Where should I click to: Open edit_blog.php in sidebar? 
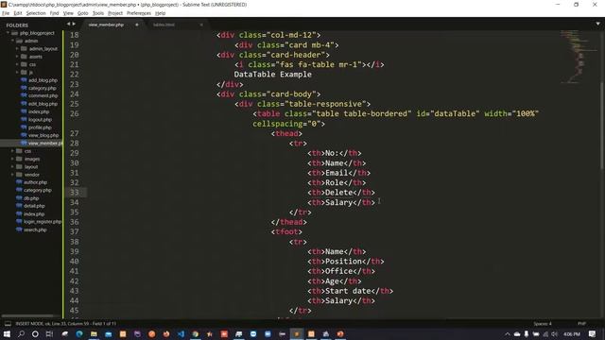coord(43,104)
